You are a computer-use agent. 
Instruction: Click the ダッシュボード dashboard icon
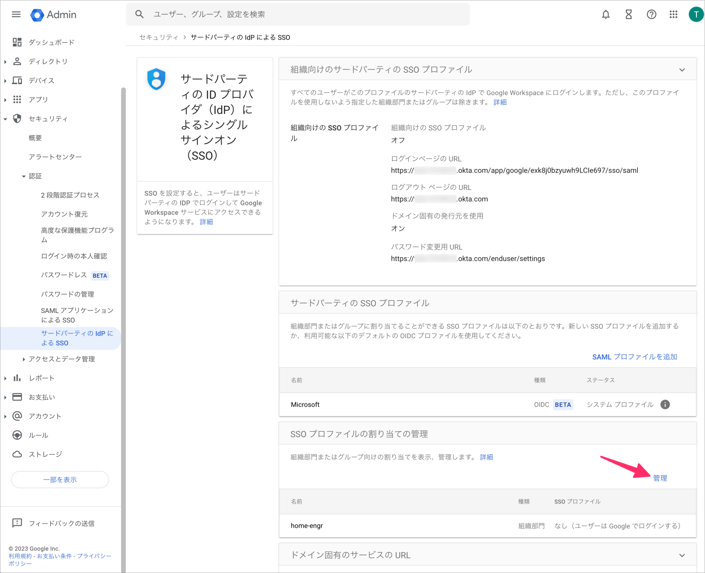coord(17,42)
